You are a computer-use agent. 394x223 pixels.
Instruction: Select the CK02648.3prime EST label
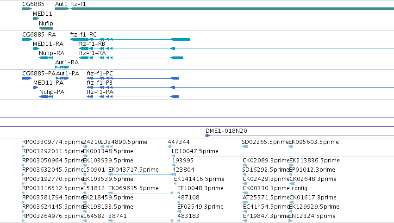coord(313,180)
